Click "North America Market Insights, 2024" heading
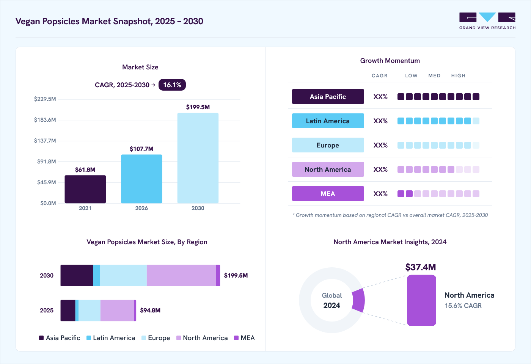This screenshot has width=531, height=364. 390,242
